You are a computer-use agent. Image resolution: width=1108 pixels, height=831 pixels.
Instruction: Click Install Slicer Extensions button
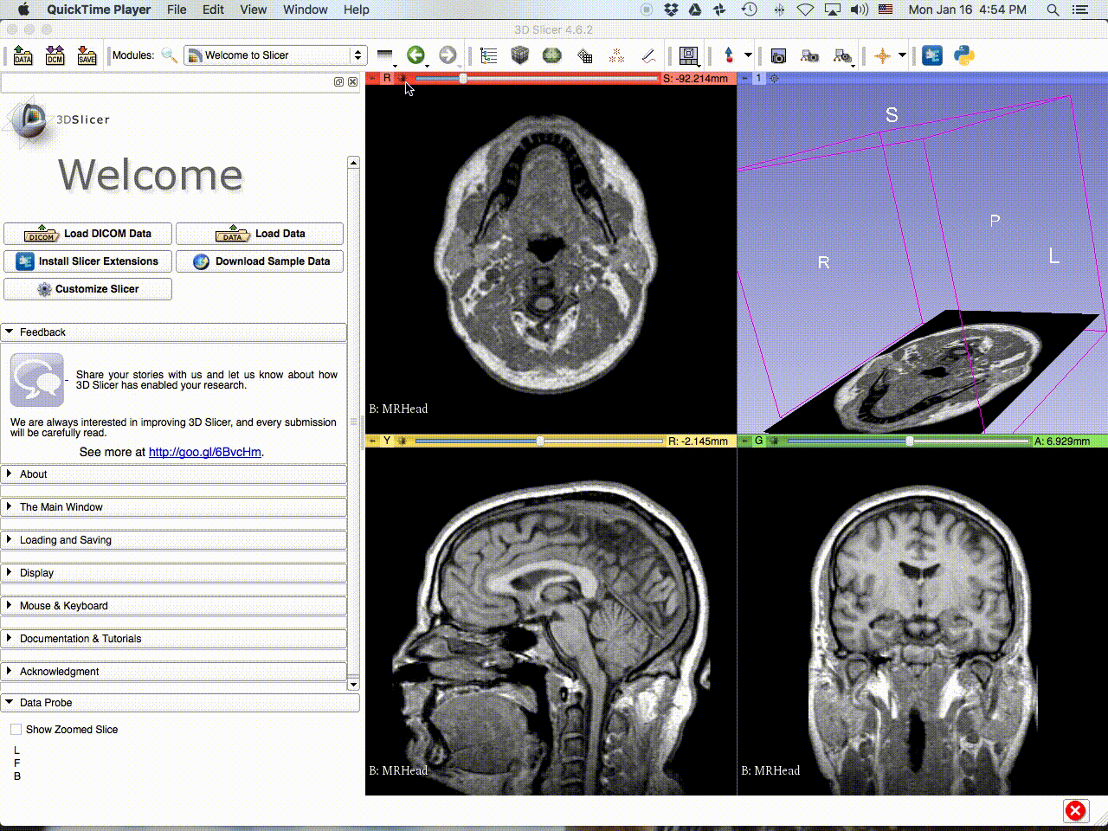87,261
